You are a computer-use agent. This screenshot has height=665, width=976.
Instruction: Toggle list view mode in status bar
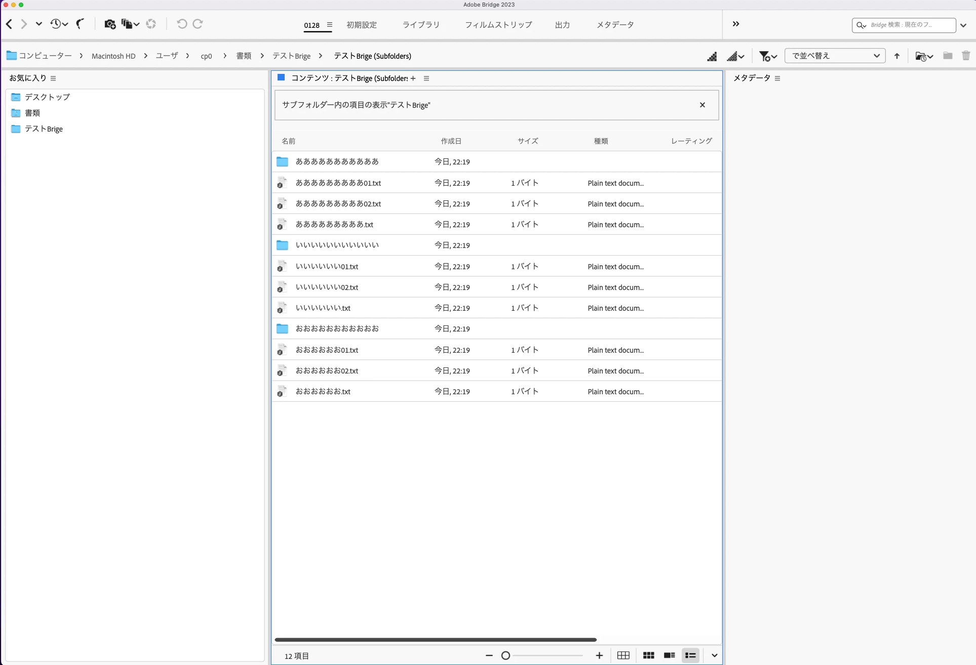690,655
